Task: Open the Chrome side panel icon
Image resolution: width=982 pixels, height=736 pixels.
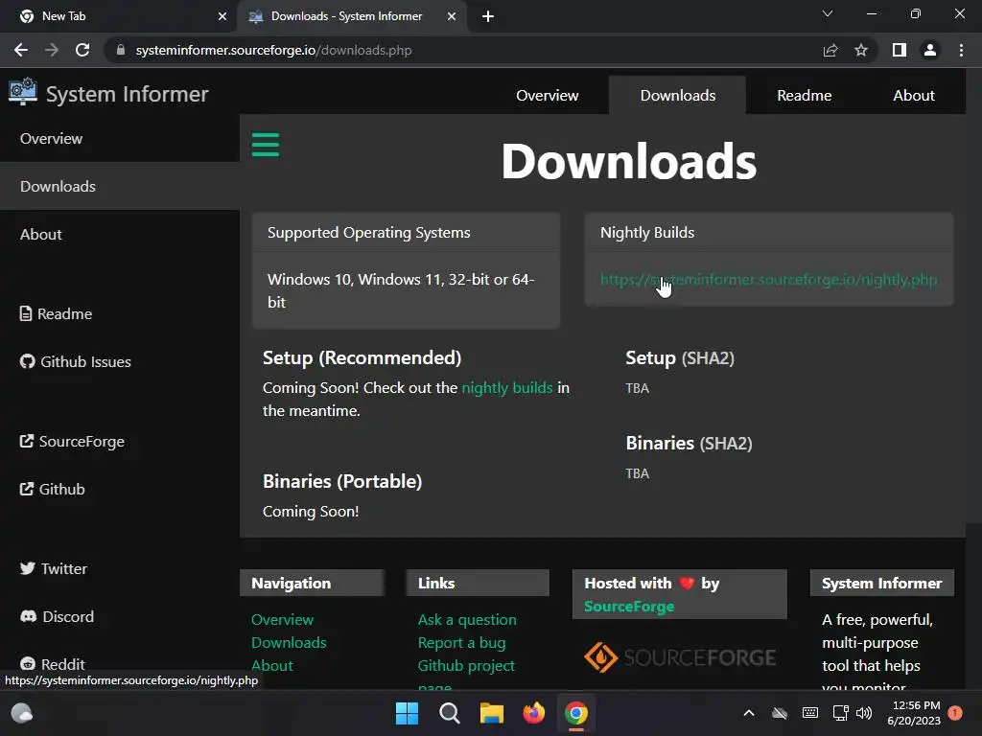Action: 900,50
